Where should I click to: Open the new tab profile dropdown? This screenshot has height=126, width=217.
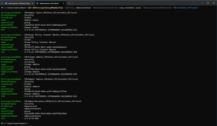coord(73,3)
